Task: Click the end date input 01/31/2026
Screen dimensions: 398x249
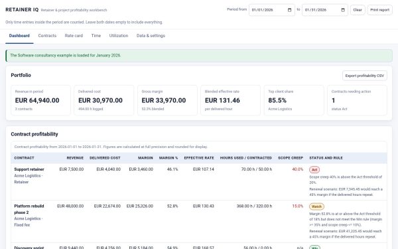Action: (x=325, y=10)
